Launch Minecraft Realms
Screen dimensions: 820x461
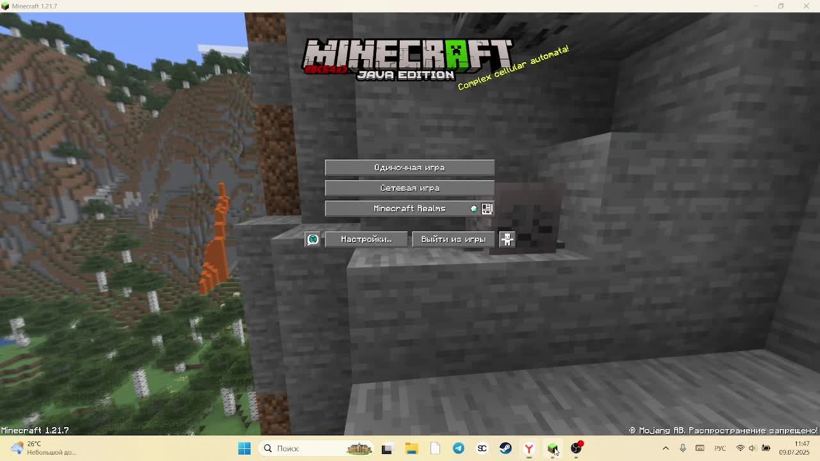click(409, 209)
